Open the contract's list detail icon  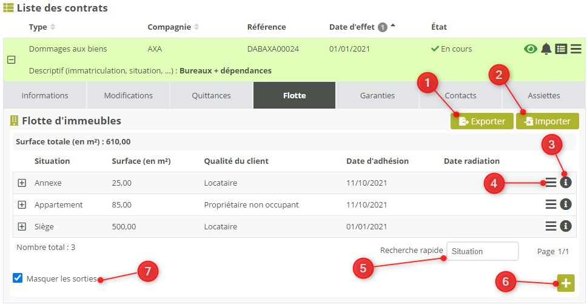(562, 49)
